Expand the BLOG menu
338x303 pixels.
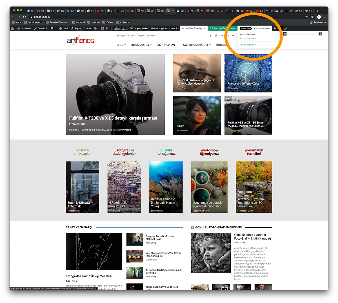click(121, 45)
